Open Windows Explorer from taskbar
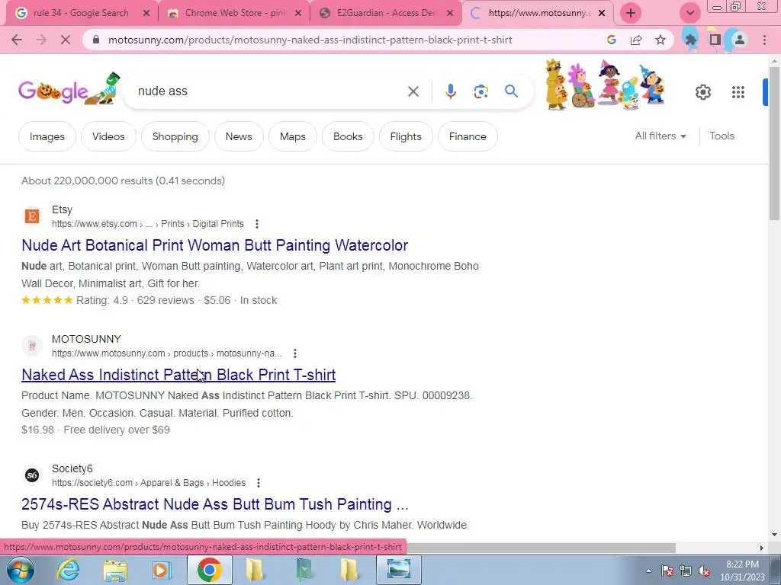Screen dimensions: 781x585 click(x=115, y=570)
